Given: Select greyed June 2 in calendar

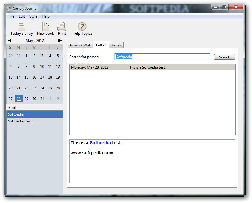Looking at the screenshot, I should point(58,99).
